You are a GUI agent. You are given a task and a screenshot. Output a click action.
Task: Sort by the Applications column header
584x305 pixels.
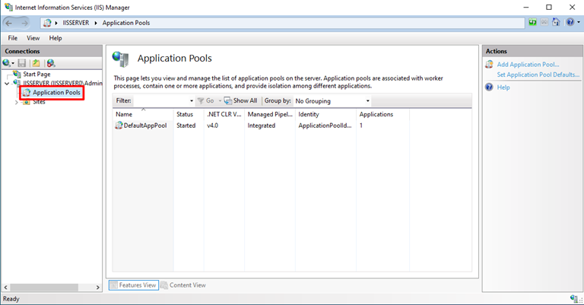point(383,114)
